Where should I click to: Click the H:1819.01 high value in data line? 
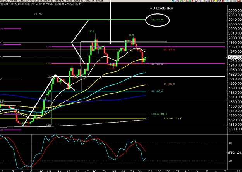tap(19, 4)
